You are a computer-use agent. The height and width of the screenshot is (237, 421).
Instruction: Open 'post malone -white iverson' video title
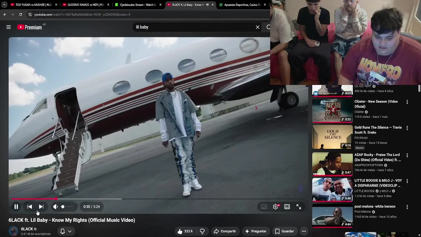375,207
